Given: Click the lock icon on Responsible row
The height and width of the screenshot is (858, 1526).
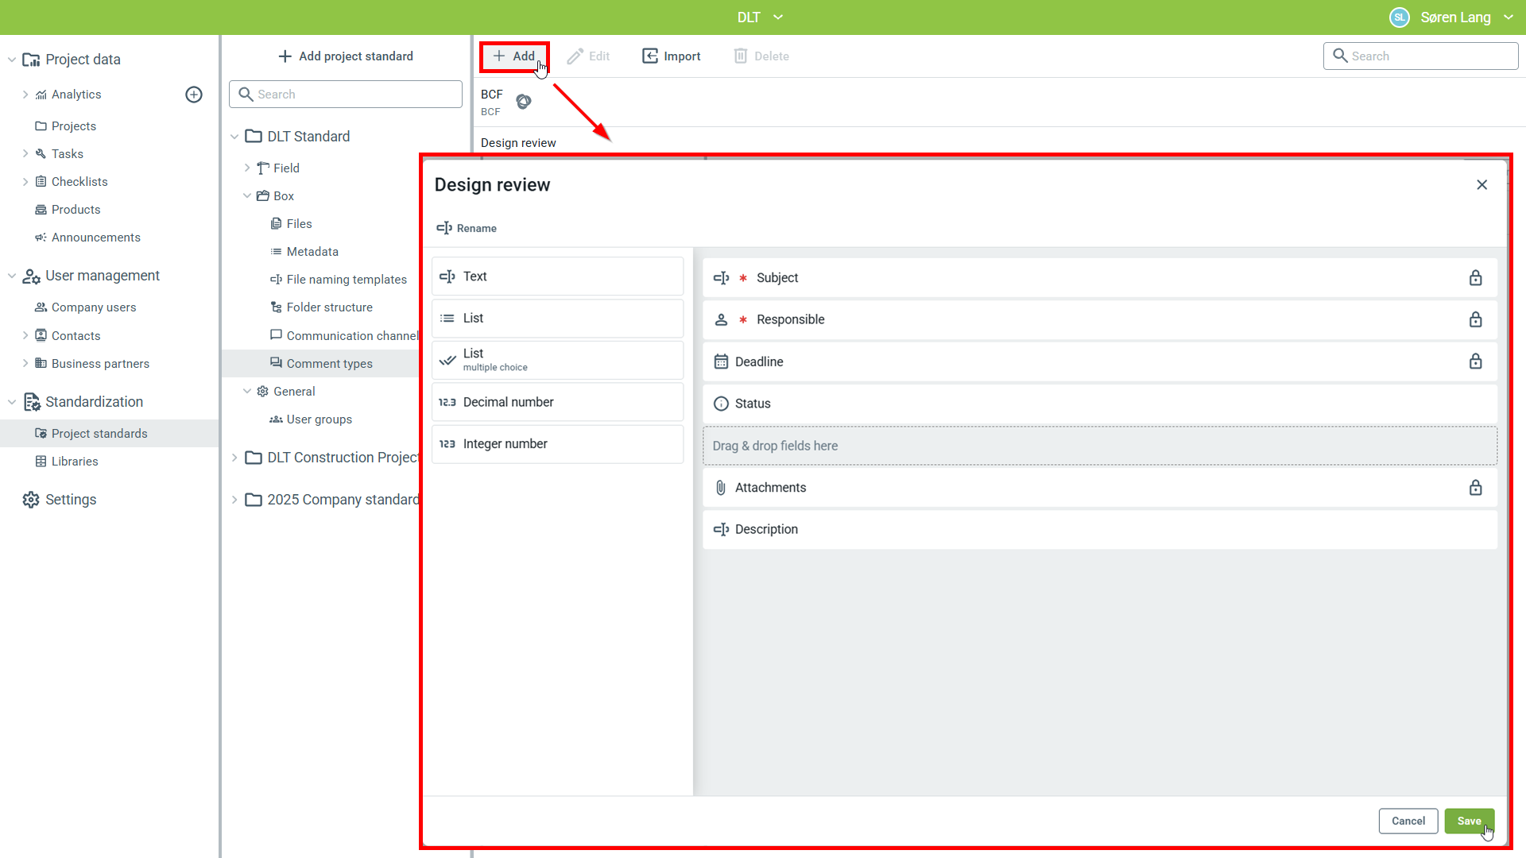Looking at the screenshot, I should click(x=1475, y=319).
